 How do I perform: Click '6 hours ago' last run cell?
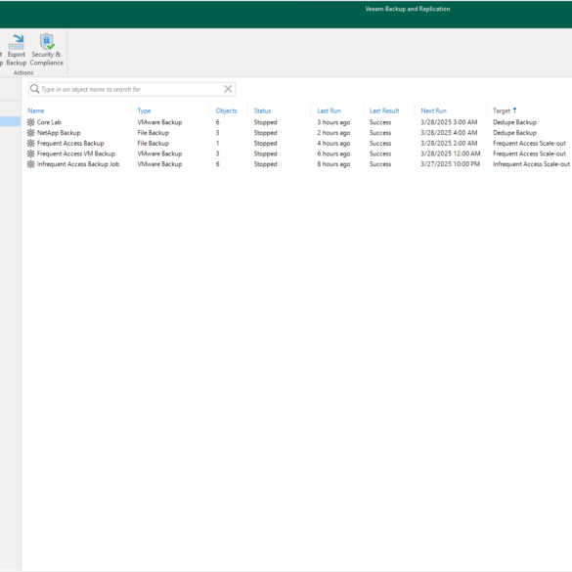[333, 154]
